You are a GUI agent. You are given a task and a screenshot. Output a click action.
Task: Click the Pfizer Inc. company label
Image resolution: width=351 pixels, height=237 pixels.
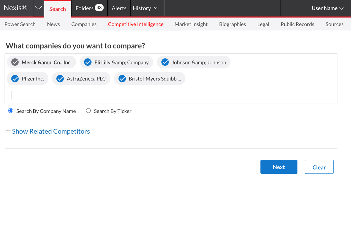pos(33,79)
